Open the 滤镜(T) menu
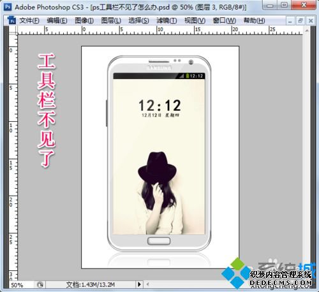Viewport: 319px width, 292px height. click(167, 20)
